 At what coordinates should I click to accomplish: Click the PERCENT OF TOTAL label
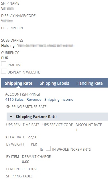[x=22, y=169]
